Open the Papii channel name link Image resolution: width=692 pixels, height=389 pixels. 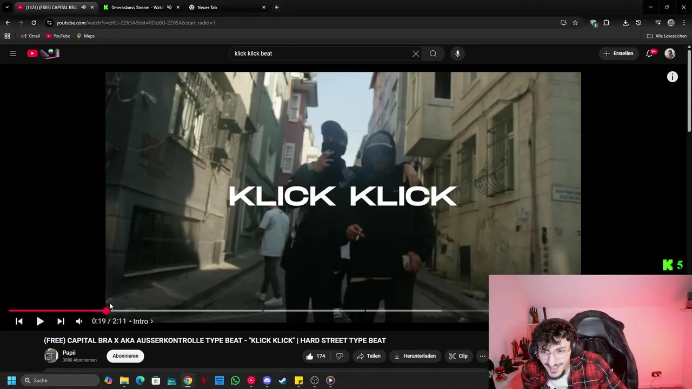pyautogui.click(x=69, y=353)
